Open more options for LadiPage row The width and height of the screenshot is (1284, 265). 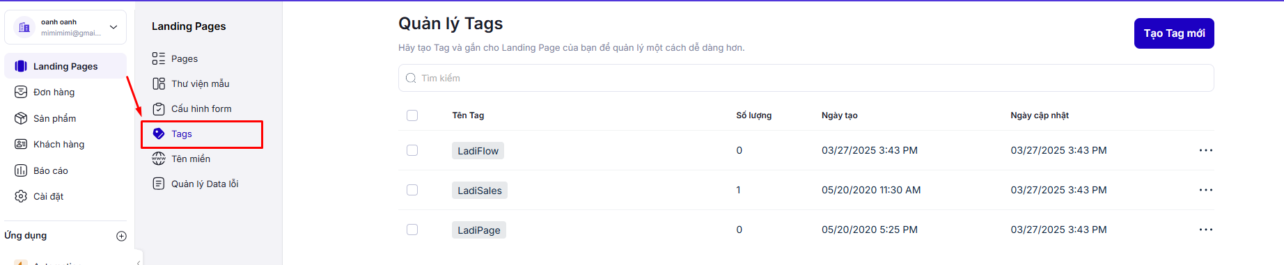[x=1206, y=230]
